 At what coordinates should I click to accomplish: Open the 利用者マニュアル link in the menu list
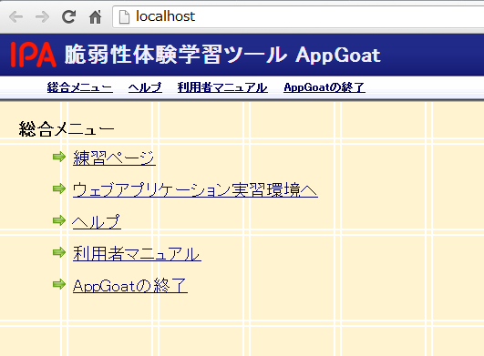tap(137, 254)
